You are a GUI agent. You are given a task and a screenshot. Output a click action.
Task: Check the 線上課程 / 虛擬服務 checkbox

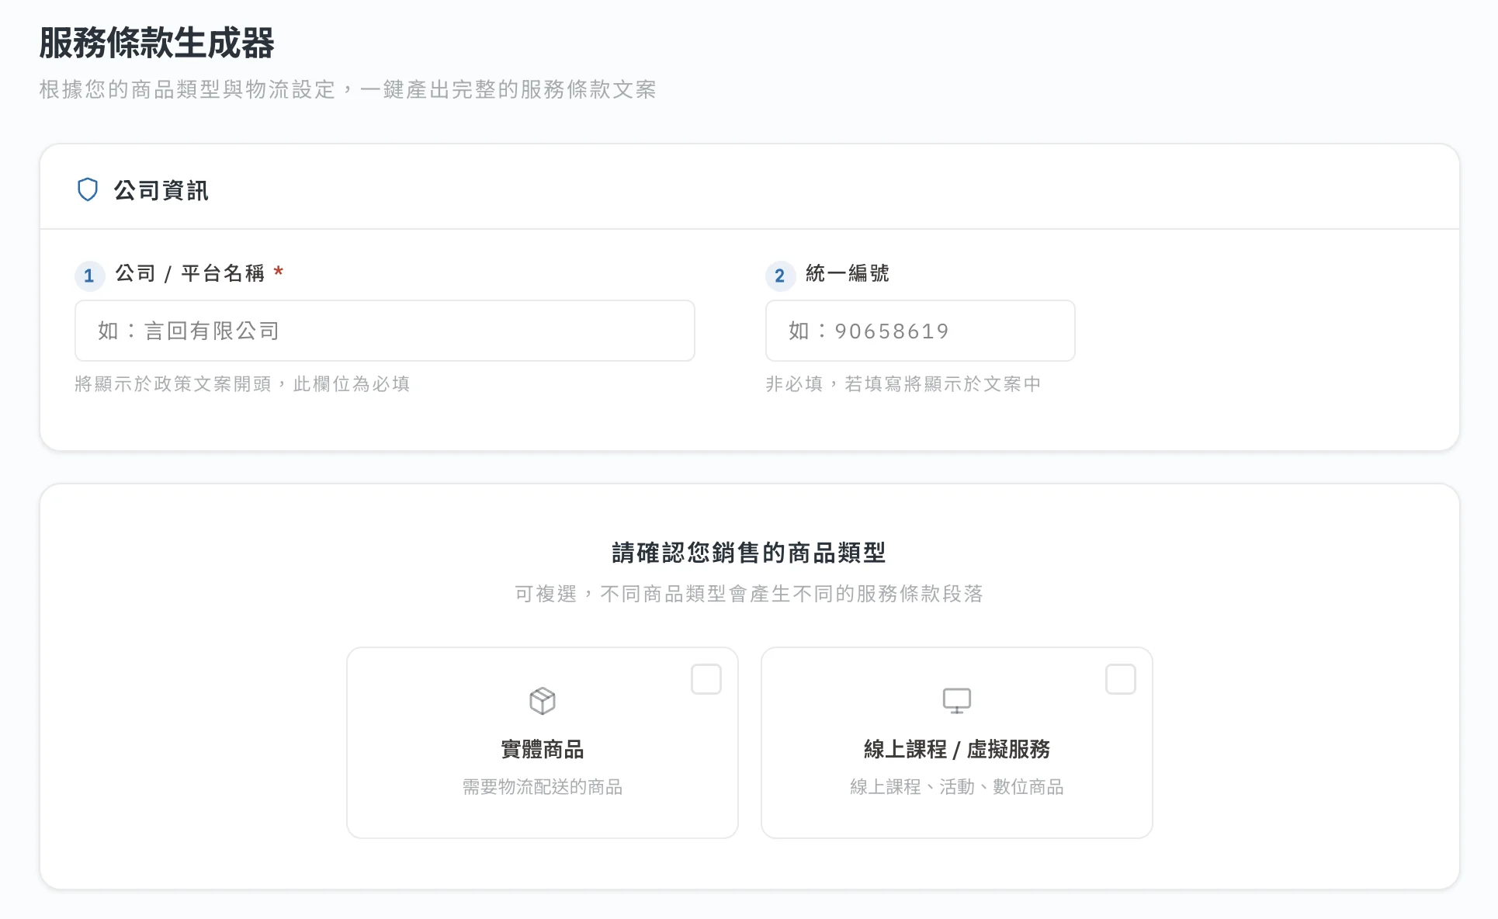click(1120, 679)
